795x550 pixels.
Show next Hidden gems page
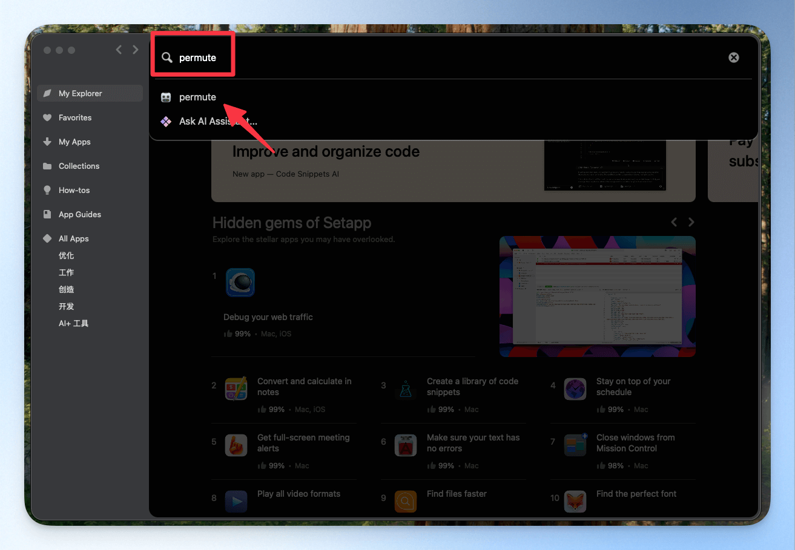(x=691, y=222)
